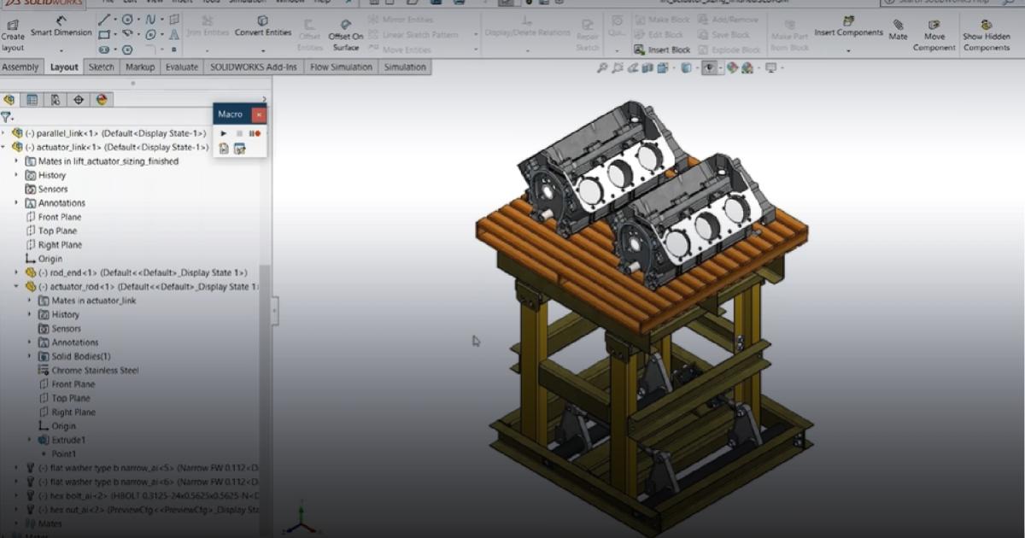
Task: Select the Smart Dimension tool
Action: [61, 26]
